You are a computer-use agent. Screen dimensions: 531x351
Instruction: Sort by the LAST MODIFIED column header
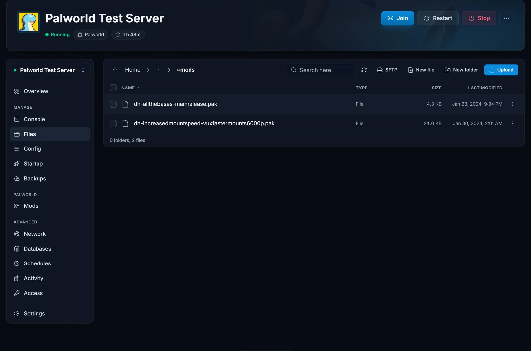coord(485,88)
